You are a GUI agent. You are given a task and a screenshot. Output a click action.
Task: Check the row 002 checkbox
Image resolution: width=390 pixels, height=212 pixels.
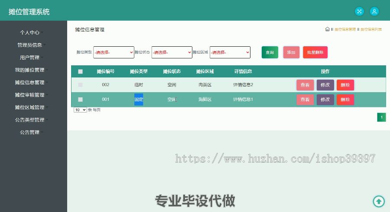pos(80,85)
